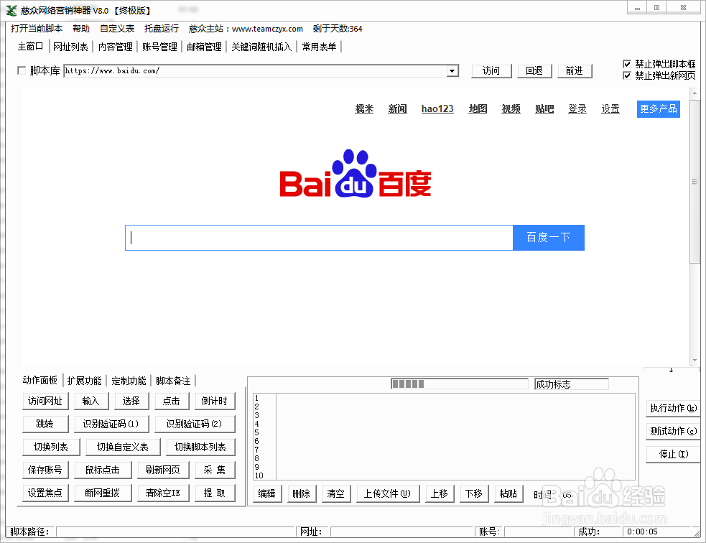Switch to the 账号管理 tab
The height and width of the screenshot is (543, 706).
pyautogui.click(x=159, y=47)
